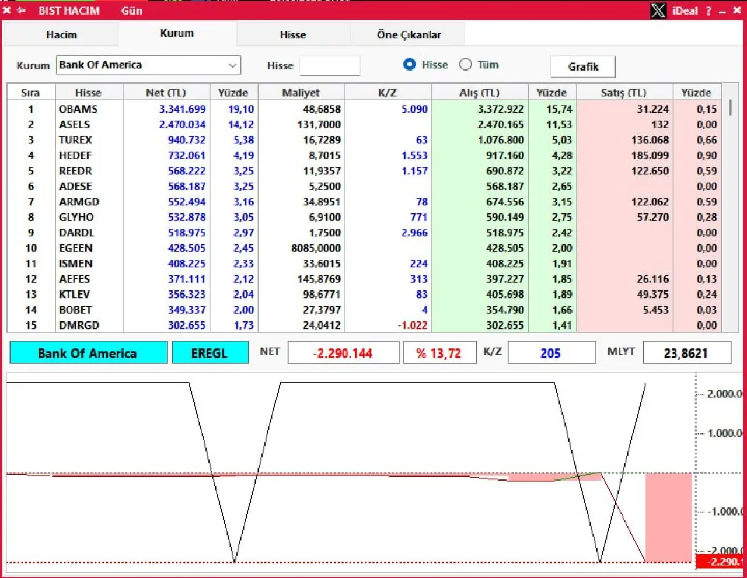Select the HEDEF row
Image resolution: width=747 pixels, height=578 pixels.
(364, 155)
